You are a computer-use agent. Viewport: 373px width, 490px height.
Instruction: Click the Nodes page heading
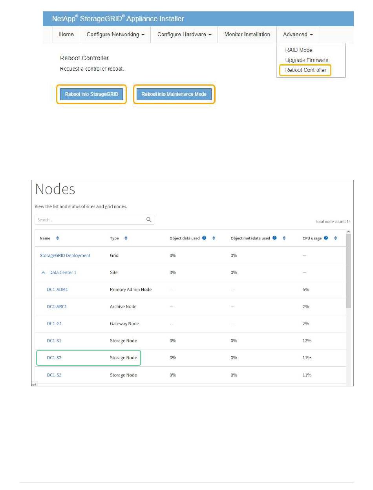[55, 189]
